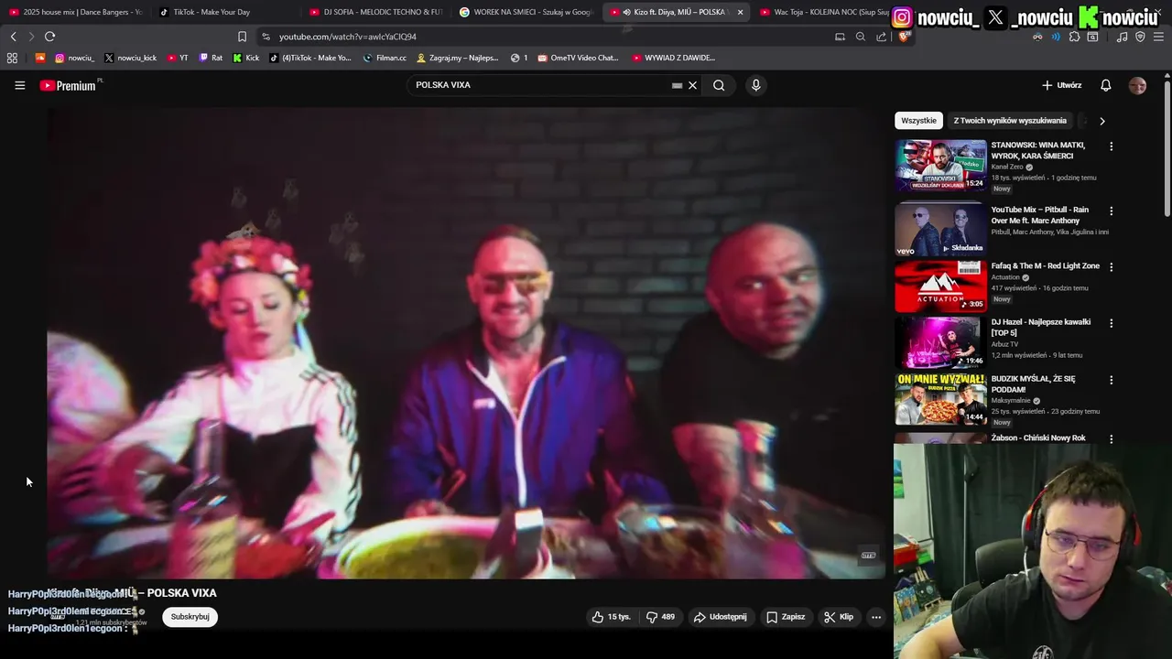Open more actions three-dot under video
The width and height of the screenshot is (1172, 659).
pos(875,617)
